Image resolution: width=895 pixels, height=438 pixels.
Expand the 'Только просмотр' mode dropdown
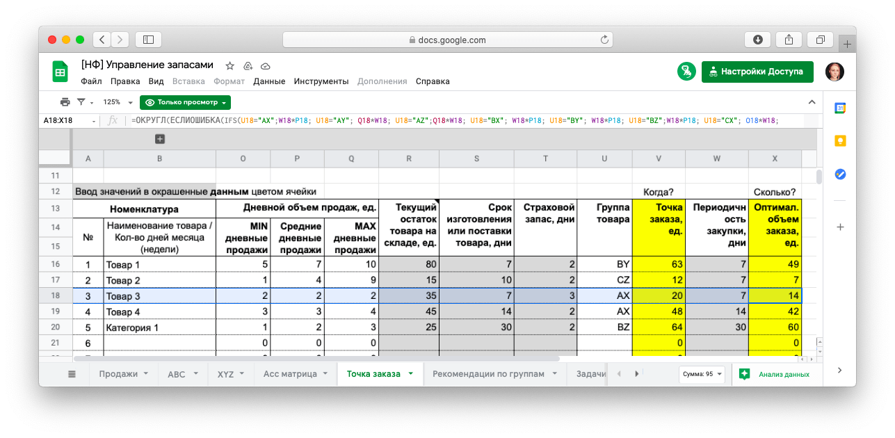point(185,102)
